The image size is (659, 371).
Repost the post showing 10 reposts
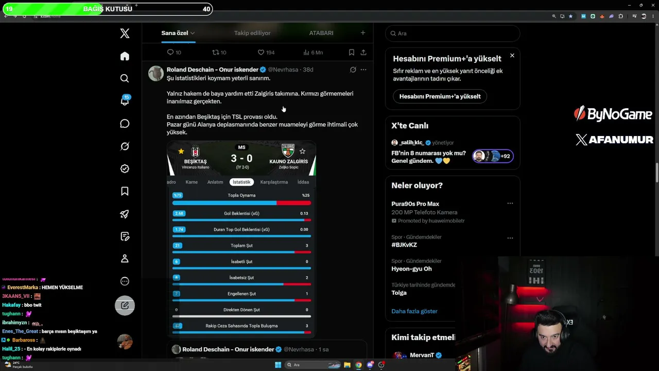tap(219, 53)
